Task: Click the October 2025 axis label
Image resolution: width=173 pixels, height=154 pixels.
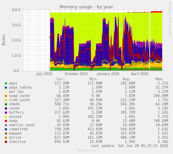Action: point(76,74)
